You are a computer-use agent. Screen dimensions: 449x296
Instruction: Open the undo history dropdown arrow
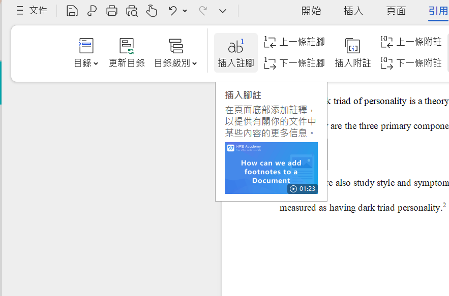(185, 11)
